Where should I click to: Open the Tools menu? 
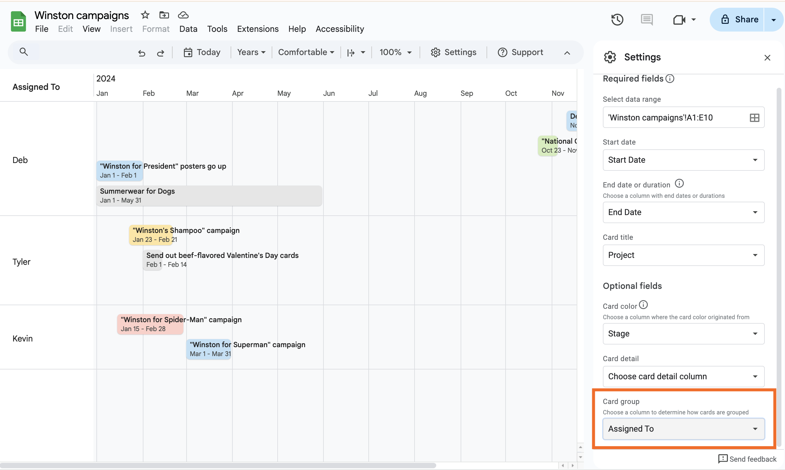tap(217, 29)
